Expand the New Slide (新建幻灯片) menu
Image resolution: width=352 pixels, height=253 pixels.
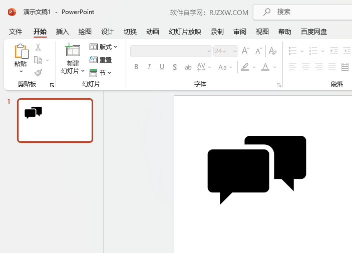(x=73, y=67)
